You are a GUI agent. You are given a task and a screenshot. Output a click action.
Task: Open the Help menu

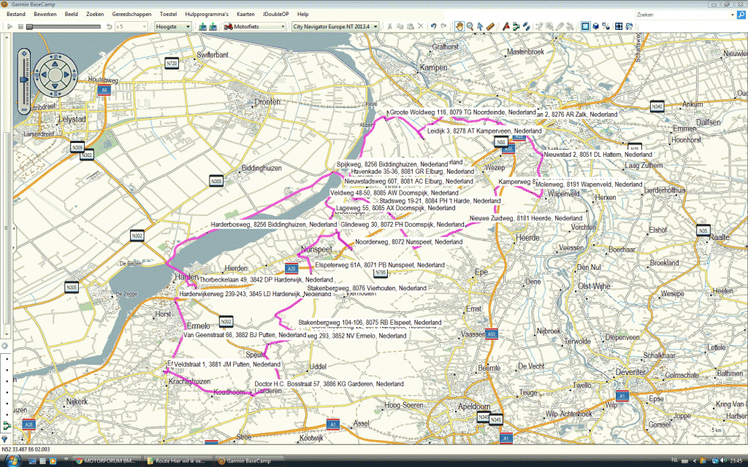tap(302, 15)
